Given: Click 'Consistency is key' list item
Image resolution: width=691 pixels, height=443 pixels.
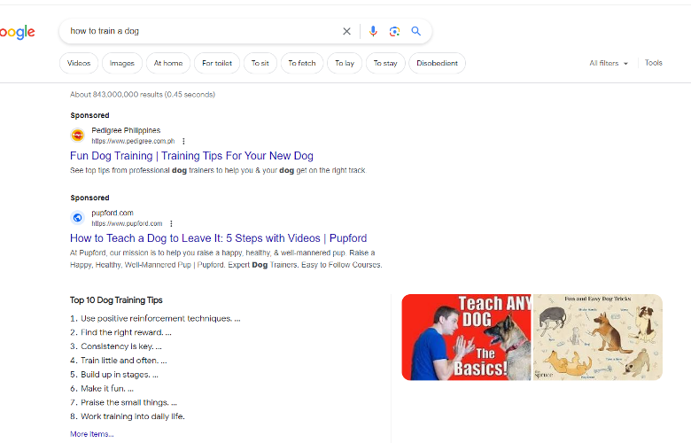Looking at the screenshot, I should pos(121,346).
